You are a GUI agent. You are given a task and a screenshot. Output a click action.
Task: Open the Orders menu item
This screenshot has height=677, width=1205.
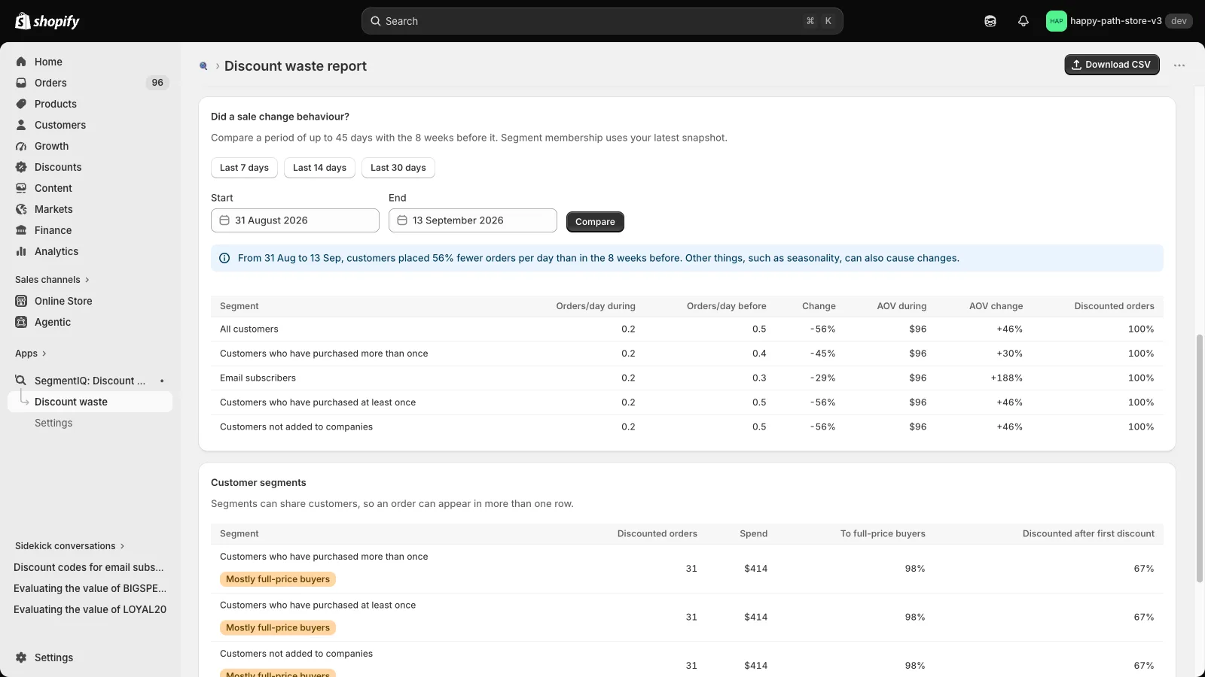90,83
